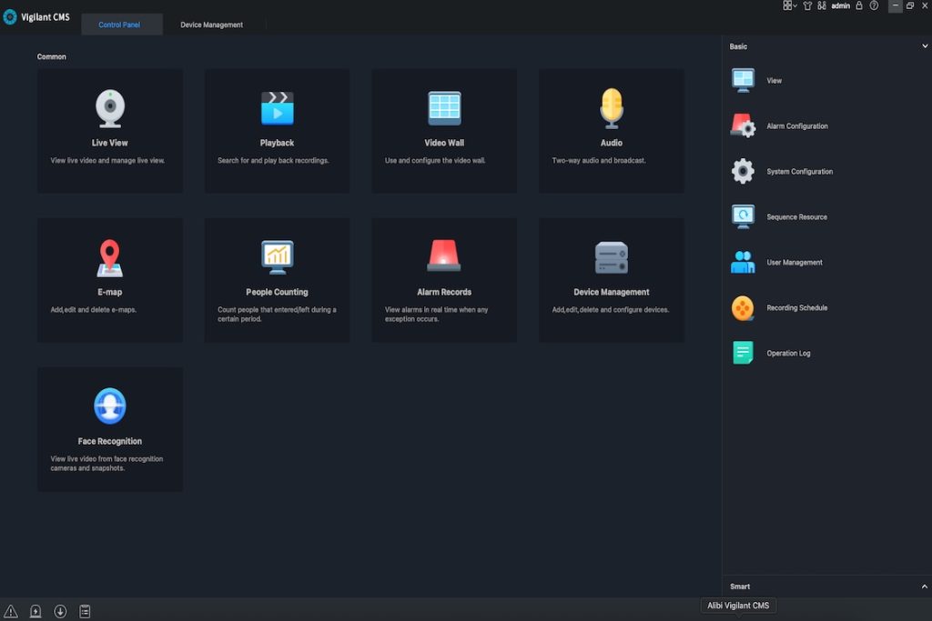Click the warning triangle icon in status bar

tap(11, 611)
